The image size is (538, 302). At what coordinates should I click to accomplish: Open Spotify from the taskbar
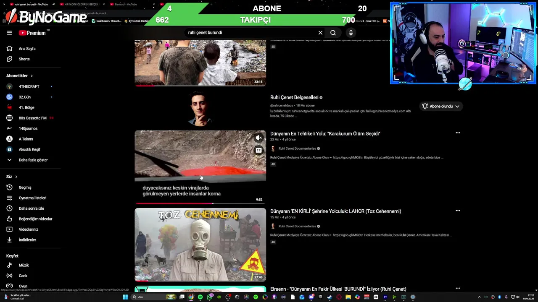pyautogui.click(x=200, y=297)
